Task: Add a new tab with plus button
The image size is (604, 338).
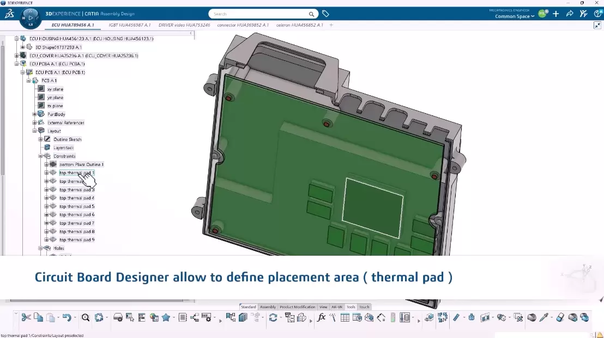Action: [331, 25]
